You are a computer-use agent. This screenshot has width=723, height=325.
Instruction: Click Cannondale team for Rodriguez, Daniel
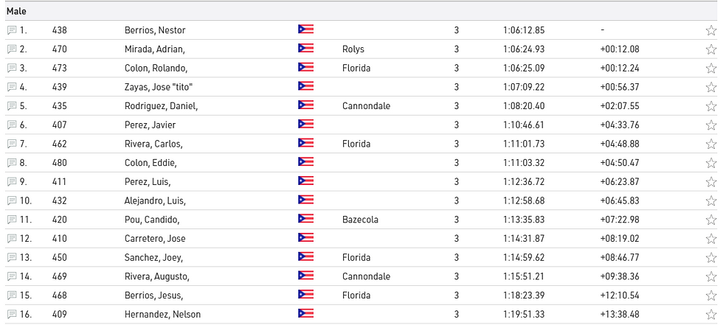point(366,106)
